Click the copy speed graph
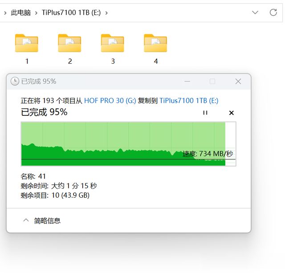 [x=129, y=144]
